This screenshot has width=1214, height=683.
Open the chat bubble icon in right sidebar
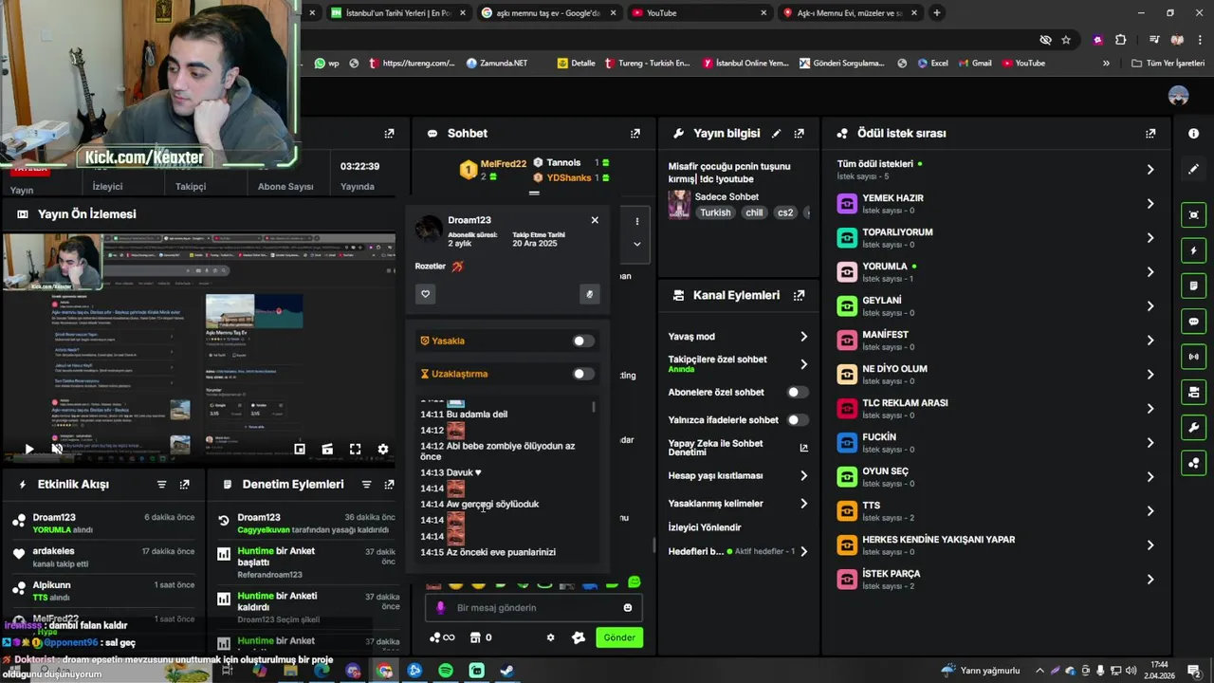(1193, 322)
